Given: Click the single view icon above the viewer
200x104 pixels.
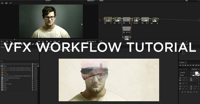Looking at the screenshot, I should (2, 3).
